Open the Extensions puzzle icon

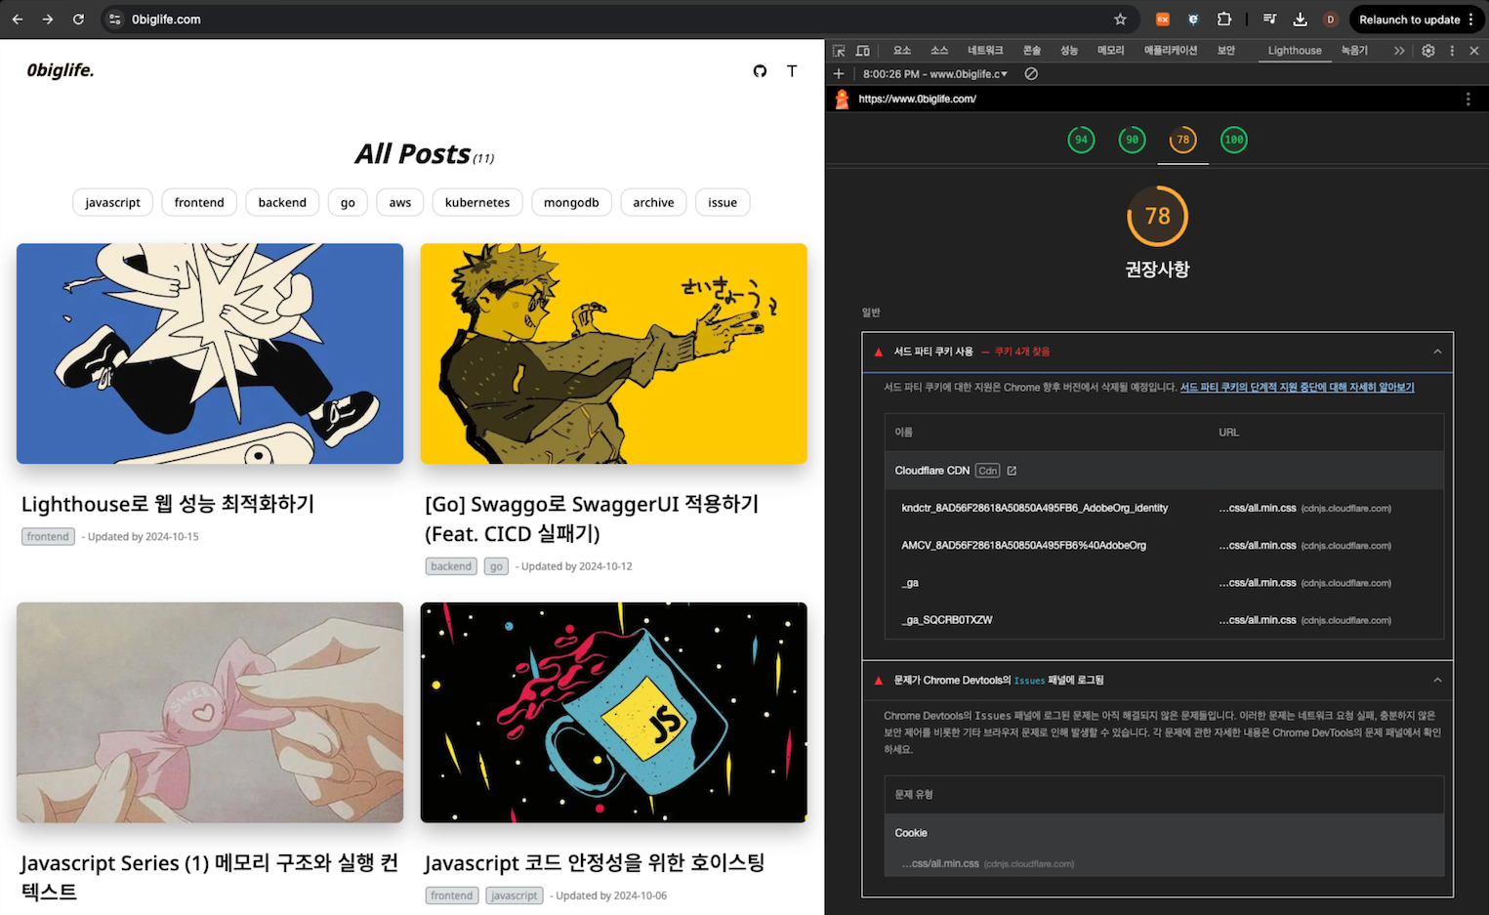tap(1224, 20)
